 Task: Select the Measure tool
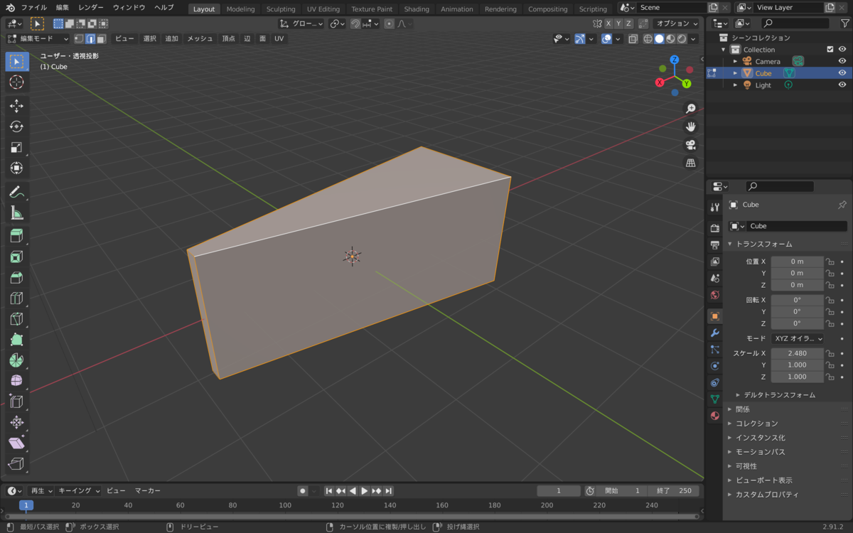(17, 212)
